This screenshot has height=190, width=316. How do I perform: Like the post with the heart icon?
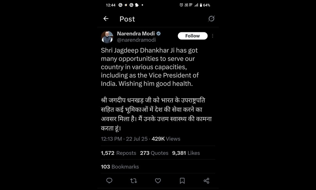tap(158, 181)
